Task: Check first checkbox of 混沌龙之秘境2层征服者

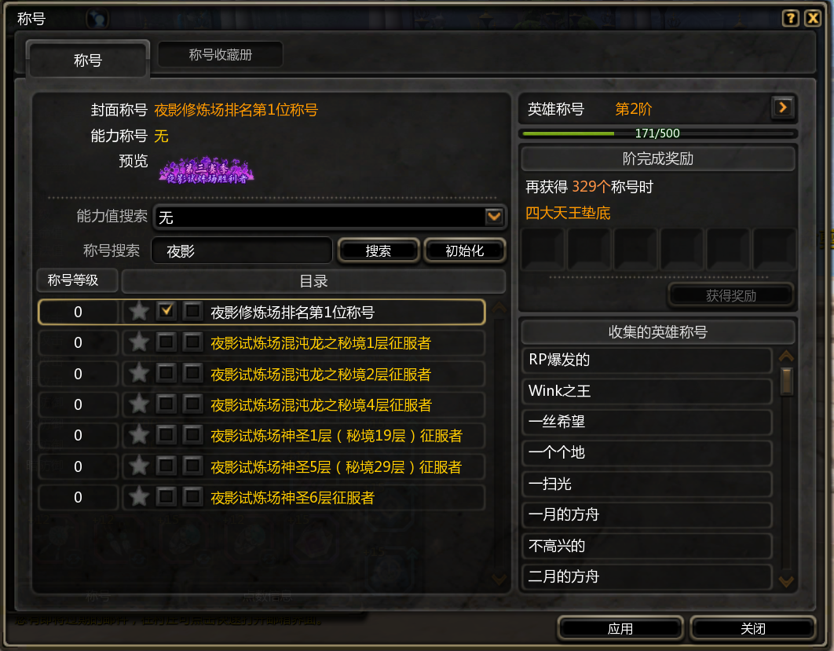Action: click(166, 373)
